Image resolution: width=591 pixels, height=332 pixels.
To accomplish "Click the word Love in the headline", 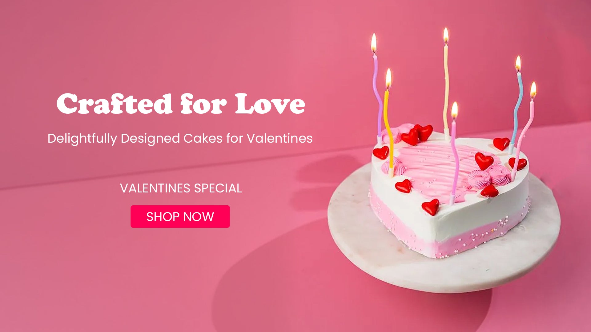I will tap(270, 104).
